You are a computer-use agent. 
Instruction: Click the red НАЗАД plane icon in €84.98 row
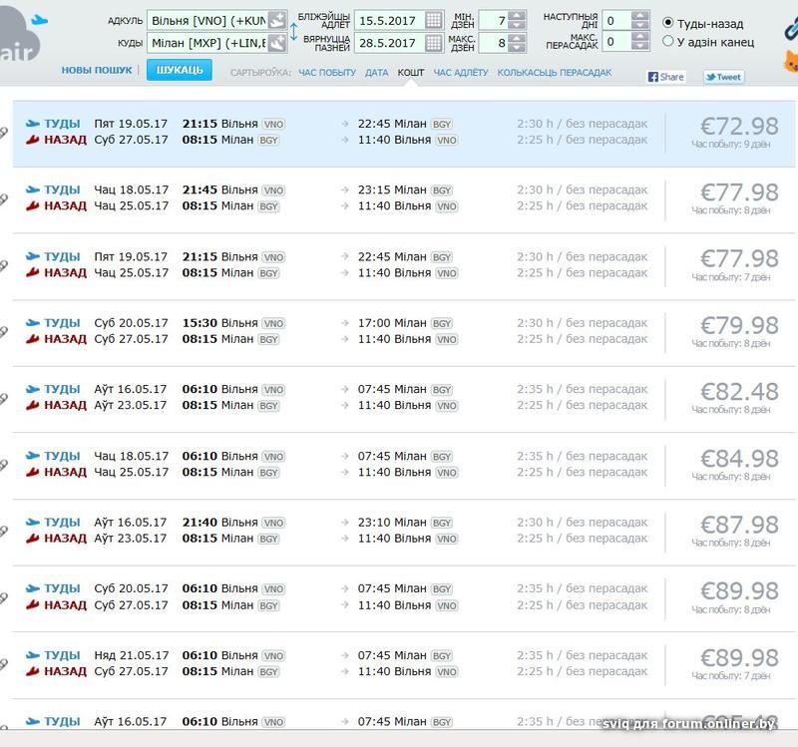[x=33, y=472]
